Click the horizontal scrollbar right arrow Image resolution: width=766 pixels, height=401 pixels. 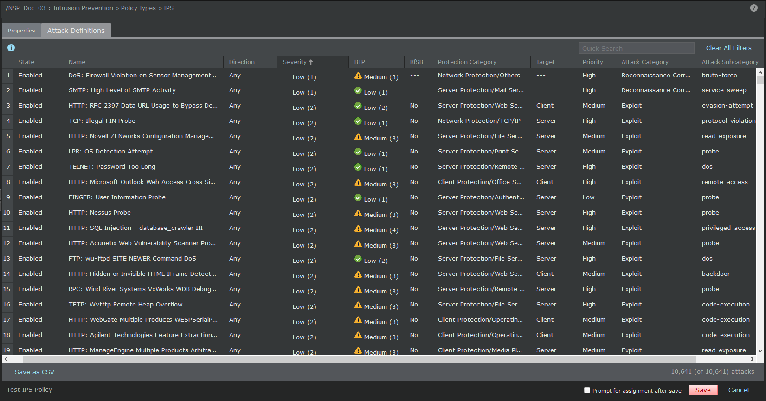753,359
